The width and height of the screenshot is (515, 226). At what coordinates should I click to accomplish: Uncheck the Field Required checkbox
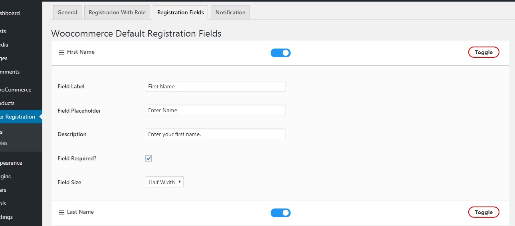click(149, 158)
